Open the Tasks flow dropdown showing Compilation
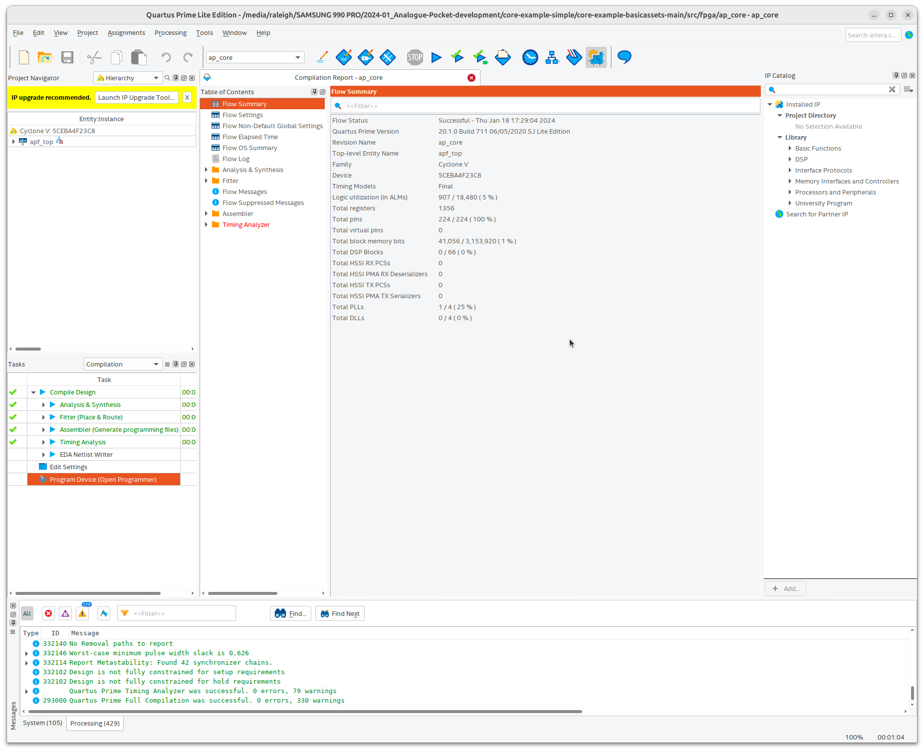The height and width of the screenshot is (751, 924). point(123,364)
